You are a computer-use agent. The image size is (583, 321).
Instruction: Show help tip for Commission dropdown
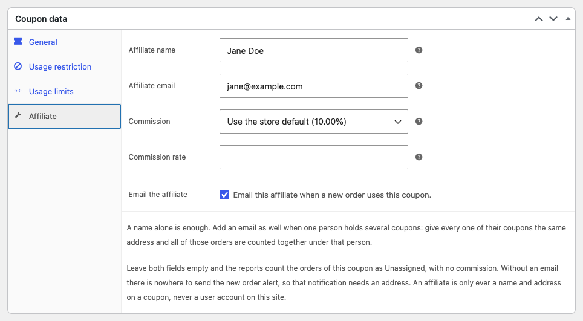(x=419, y=122)
